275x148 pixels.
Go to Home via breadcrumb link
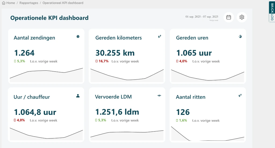click(11, 3)
